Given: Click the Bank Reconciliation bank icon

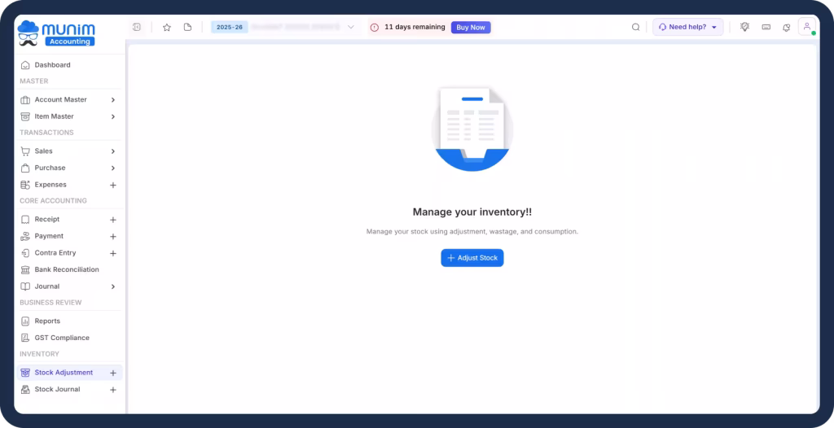Looking at the screenshot, I should click(25, 269).
